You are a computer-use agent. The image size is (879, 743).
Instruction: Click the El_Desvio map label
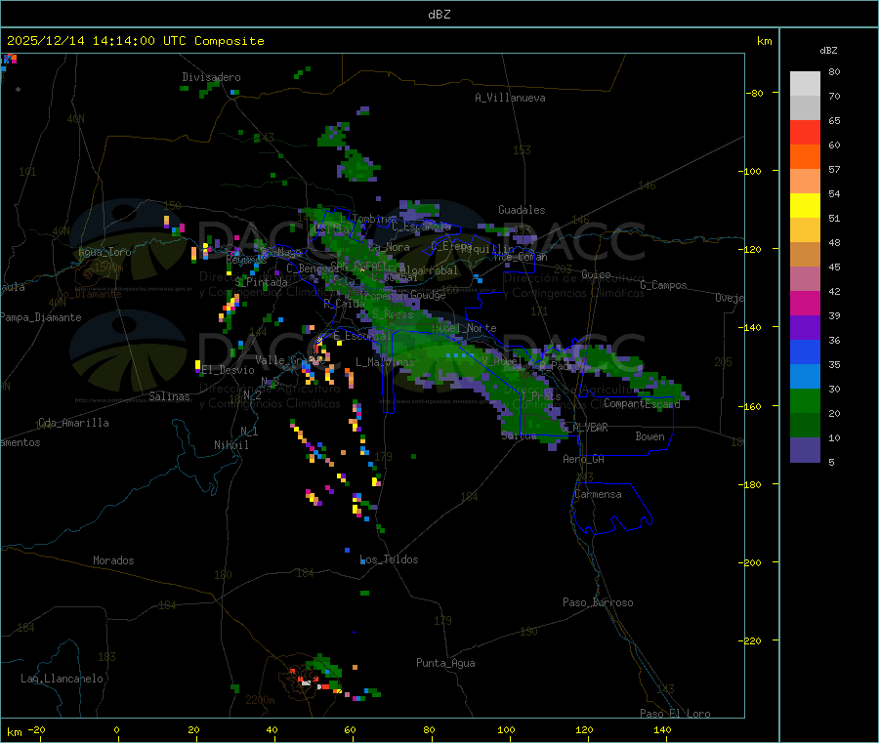coord(229,370)
